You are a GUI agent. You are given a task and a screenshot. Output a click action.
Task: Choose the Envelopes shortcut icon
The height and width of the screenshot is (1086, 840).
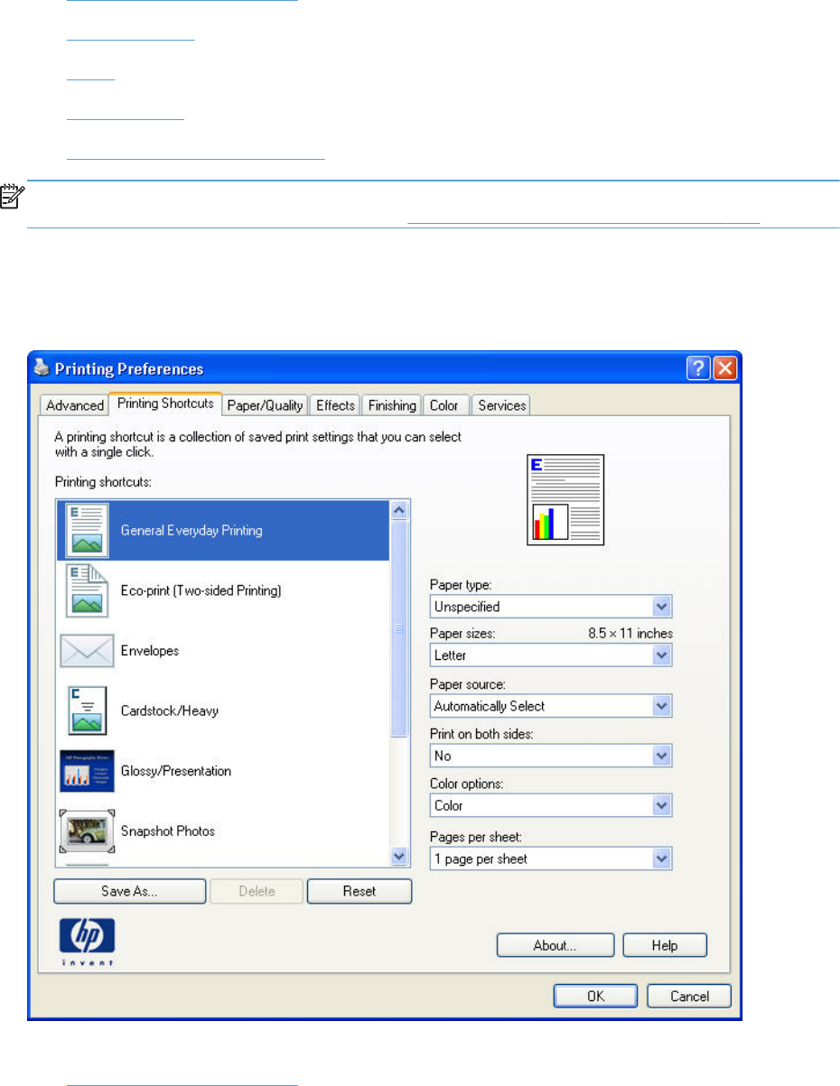(x=86, y=651)
